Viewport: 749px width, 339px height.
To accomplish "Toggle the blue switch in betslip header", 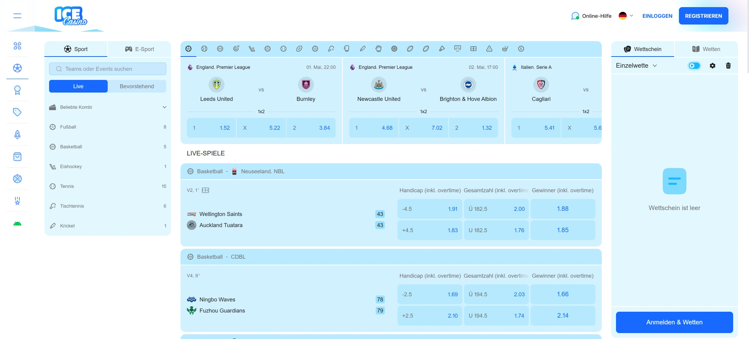I will tap(694, 66).
